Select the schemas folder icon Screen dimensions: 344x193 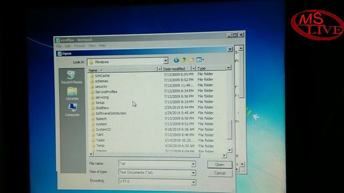[x=92, y=81]
